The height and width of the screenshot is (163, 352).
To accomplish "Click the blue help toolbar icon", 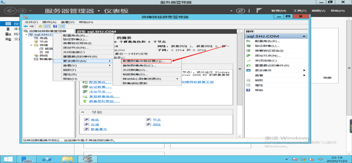I will click(x=55, y=26).
